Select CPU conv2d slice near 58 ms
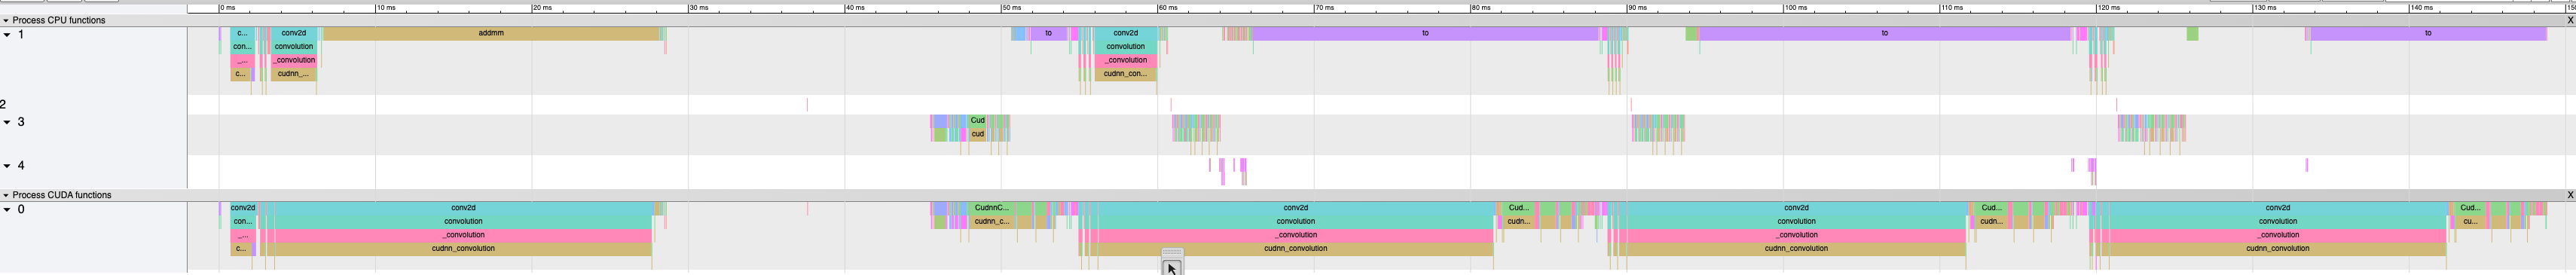 [x=1125, y=33]
